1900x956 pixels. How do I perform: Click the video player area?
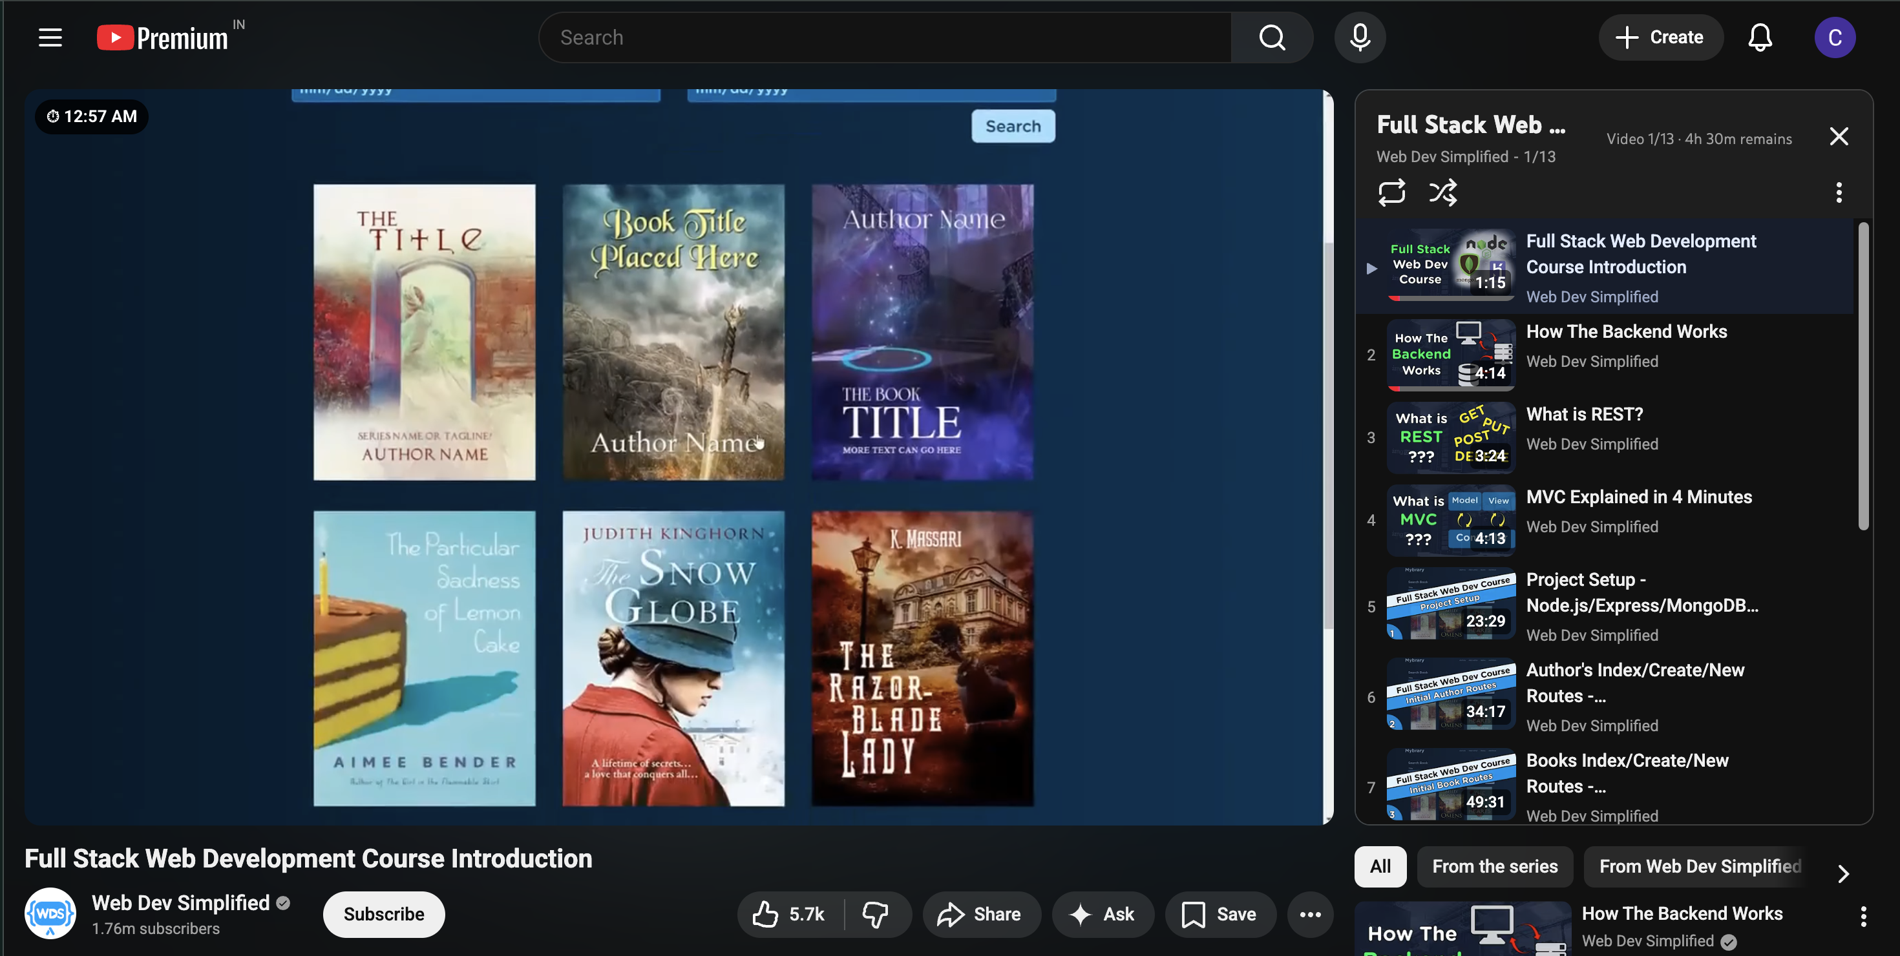coord(679,457)
